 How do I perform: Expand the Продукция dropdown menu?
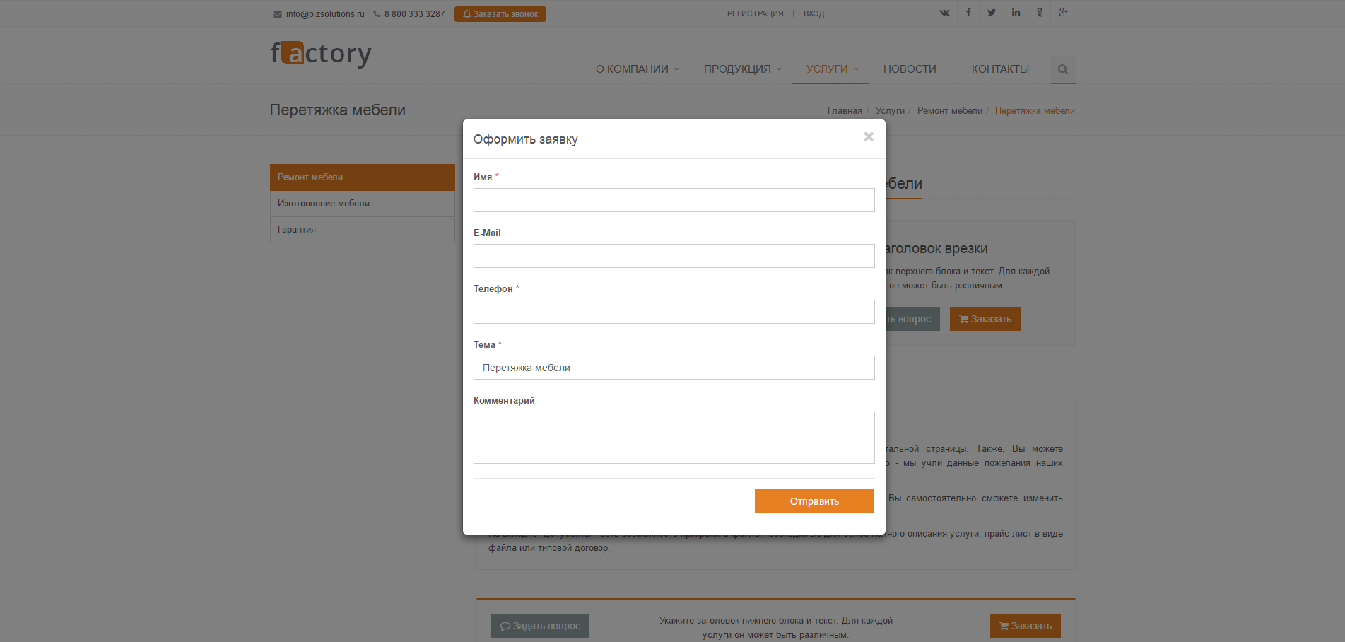(741, 69)
